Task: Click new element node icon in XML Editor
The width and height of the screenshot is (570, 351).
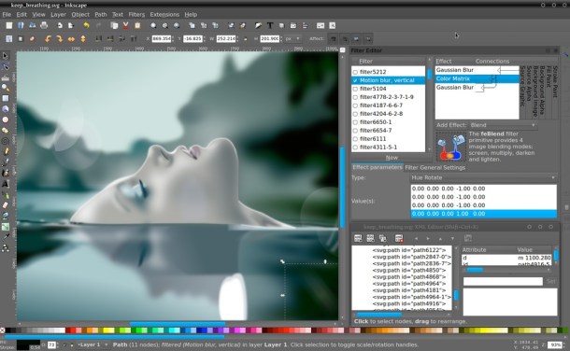Action: [358, 238]
